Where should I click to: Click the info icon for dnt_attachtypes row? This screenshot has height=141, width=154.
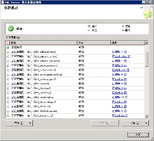[x=8, y=79]
